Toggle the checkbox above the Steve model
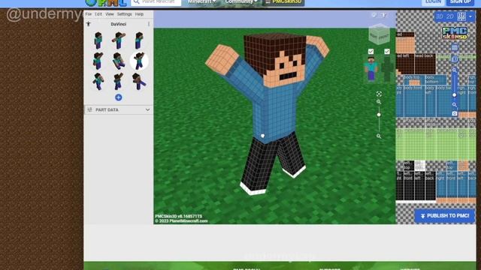Image resolution: width=481 pixels, height=270 pixels. (371, 52)
